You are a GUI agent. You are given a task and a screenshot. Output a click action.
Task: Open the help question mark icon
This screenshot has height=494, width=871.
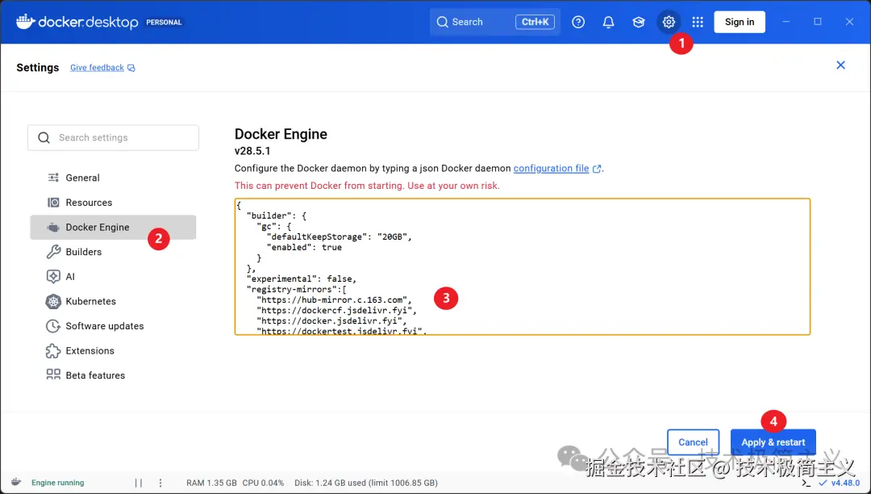tap(578, 23)
